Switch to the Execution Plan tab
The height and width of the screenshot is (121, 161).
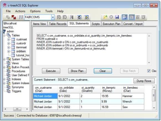(111, 24)
